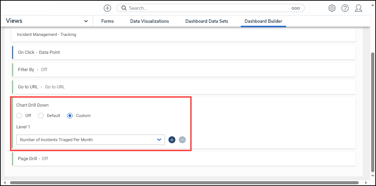Click into the Search field
This screenshot has height=186, width=376.
pos(211,8)
